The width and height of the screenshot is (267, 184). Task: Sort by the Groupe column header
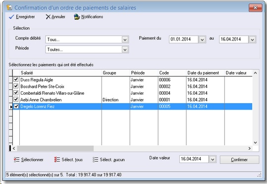(x=116, y=73)
